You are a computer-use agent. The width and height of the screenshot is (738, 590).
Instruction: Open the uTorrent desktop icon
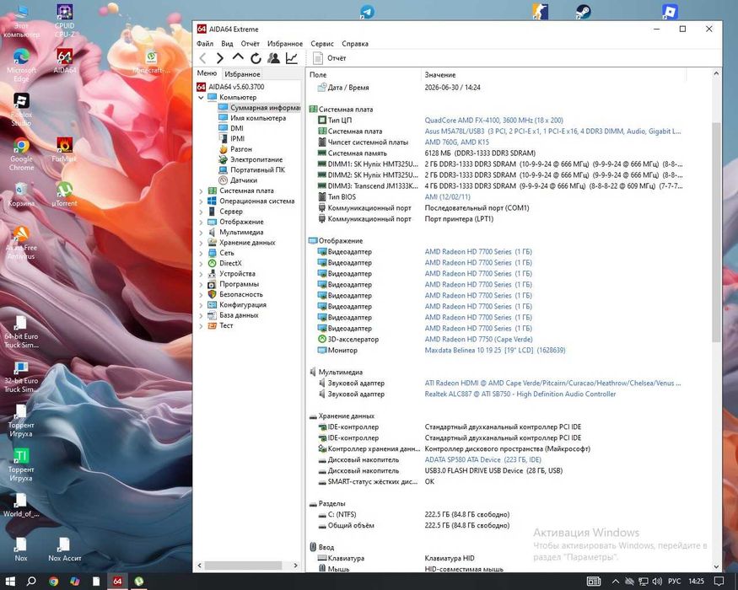point(64,195)
